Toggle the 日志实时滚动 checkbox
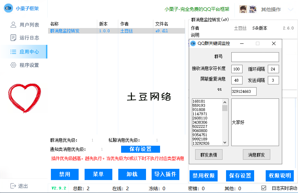The width and height of the screenshot is (298, 193). (264, 188)
